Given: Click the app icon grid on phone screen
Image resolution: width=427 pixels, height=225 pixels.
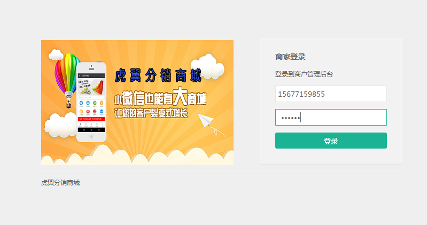Looking at the screenshot, I should [x=91, y=107].
